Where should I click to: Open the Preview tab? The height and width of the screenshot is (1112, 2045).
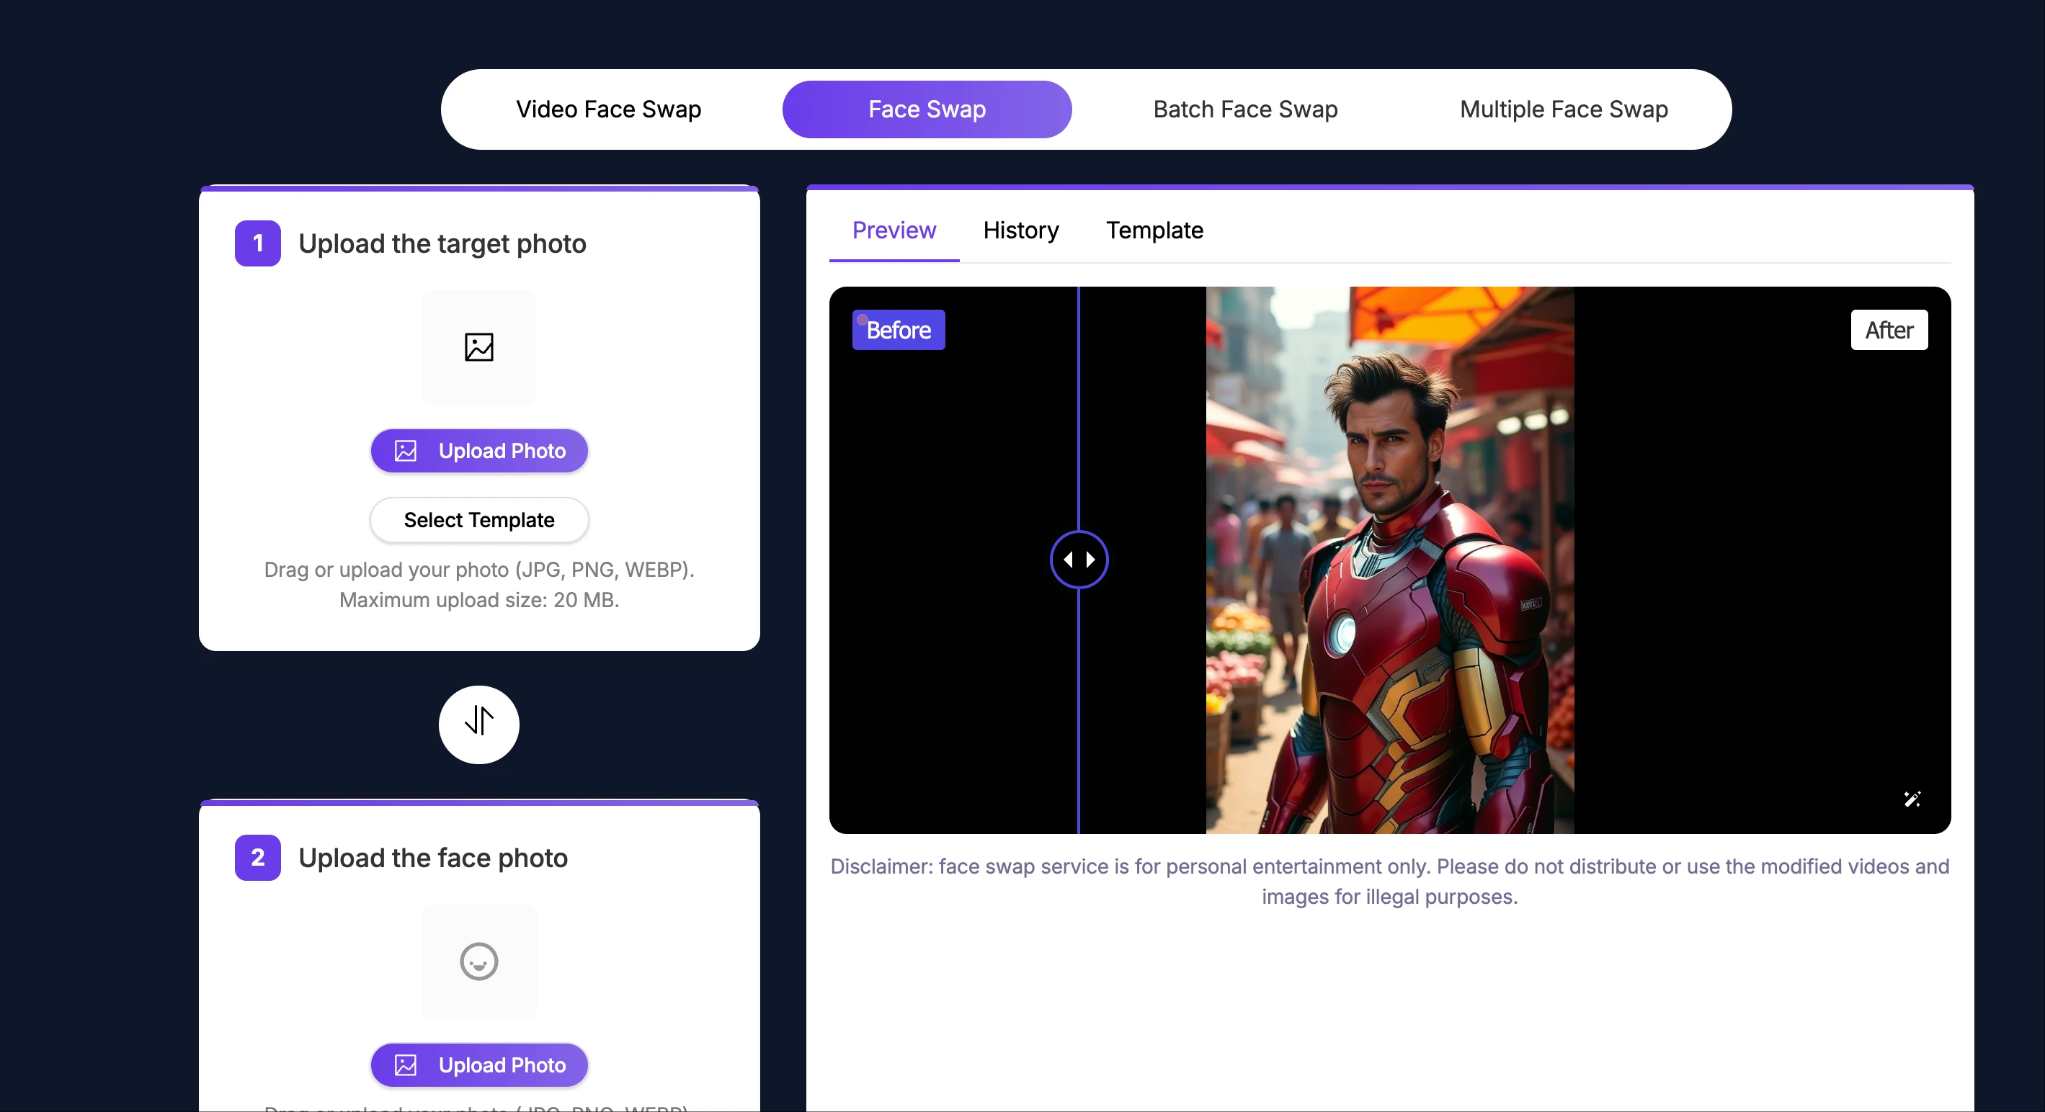(893, 230)
